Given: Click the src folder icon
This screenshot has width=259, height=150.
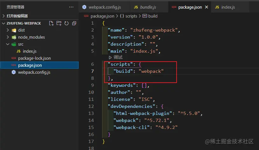Looking at the screenshot, I should point(14,44).
